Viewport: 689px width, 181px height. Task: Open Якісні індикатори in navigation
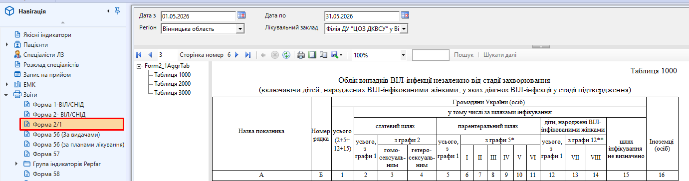point(47,35)
